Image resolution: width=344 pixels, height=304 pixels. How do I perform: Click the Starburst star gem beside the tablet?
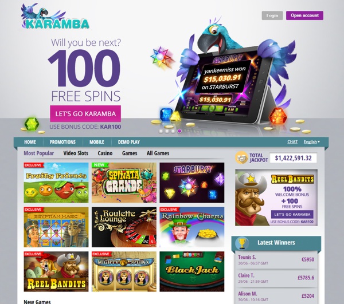[x=162, y=57]
